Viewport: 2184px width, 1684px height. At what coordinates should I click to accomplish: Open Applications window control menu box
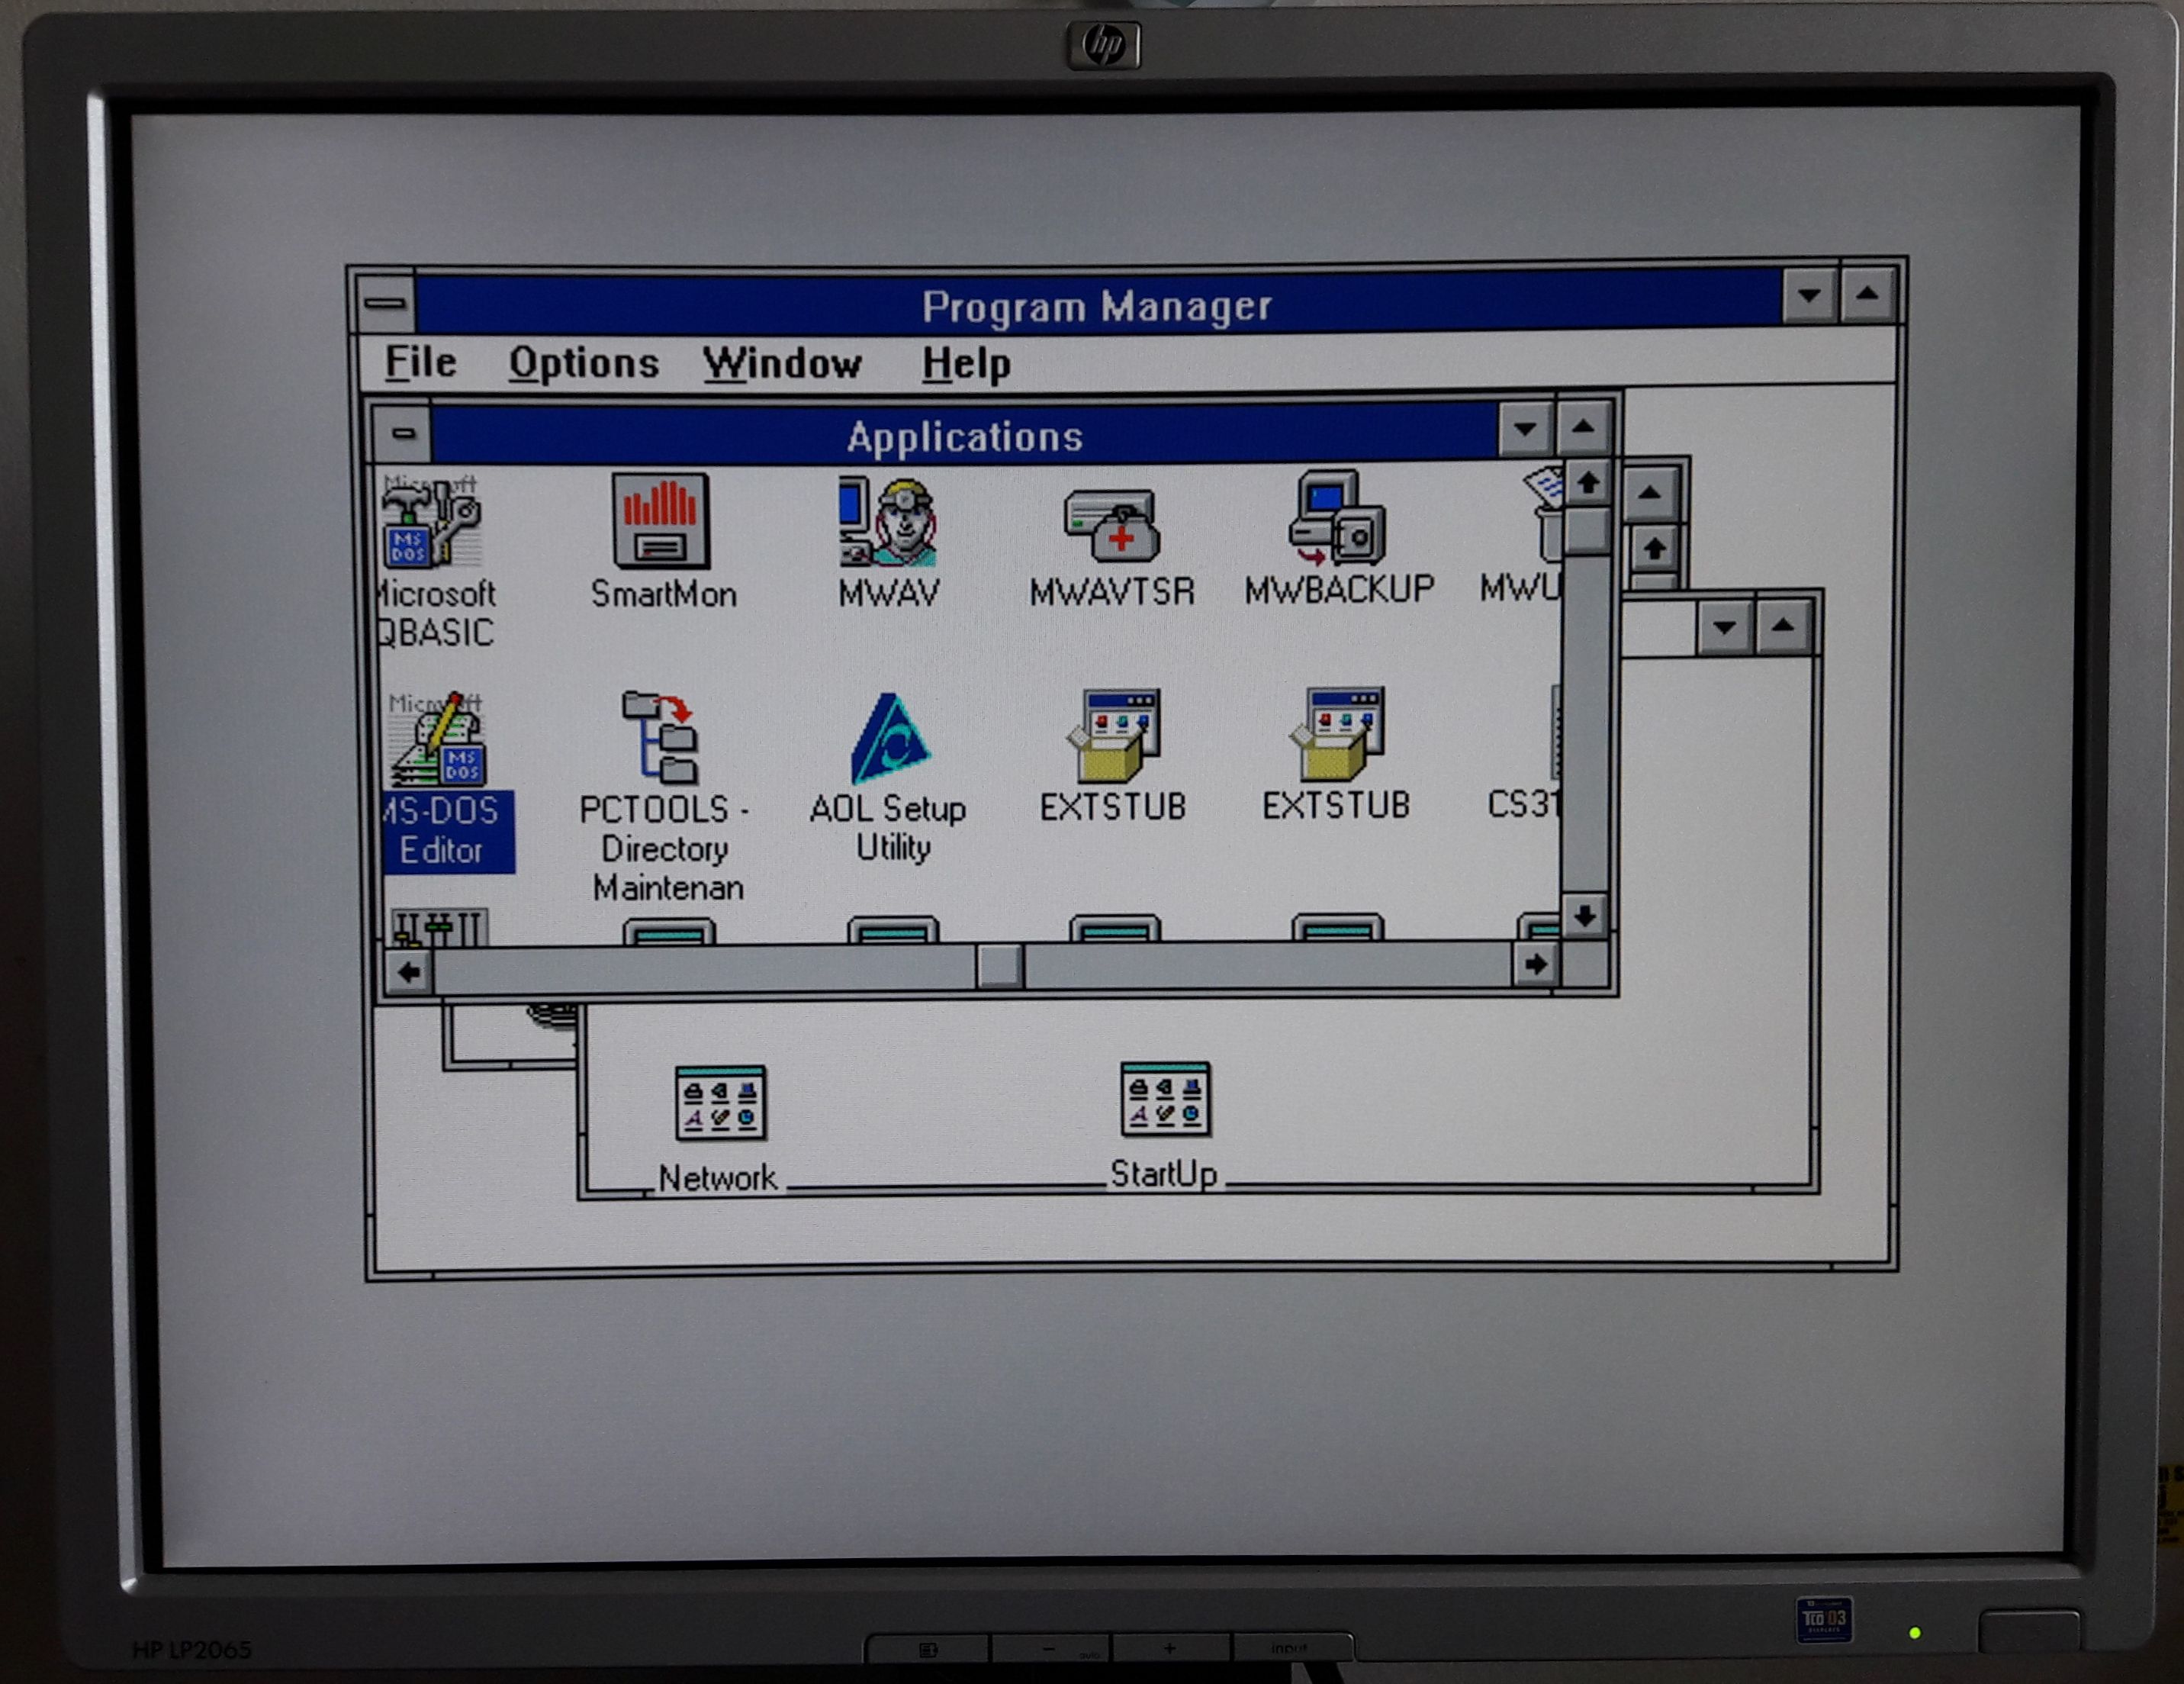tap(403, 433)
